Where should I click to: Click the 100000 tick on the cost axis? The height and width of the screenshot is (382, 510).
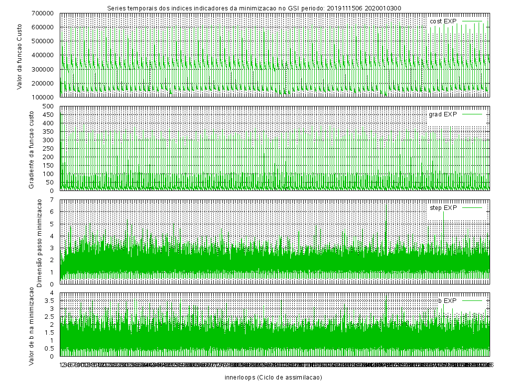(x=44, y=97)
